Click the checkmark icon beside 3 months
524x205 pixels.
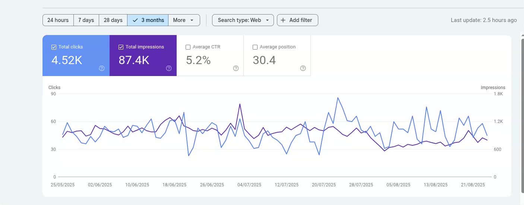(x=135, y=20)
